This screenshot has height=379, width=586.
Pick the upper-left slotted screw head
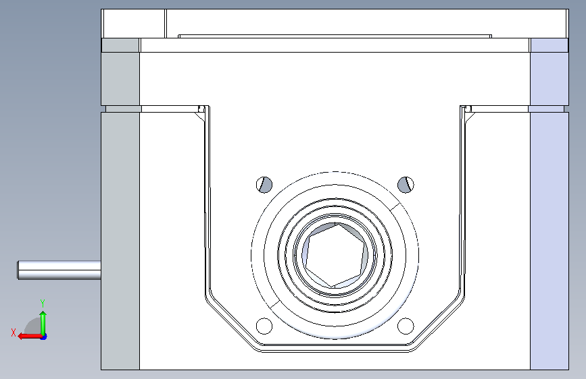[x=264, y=185]
